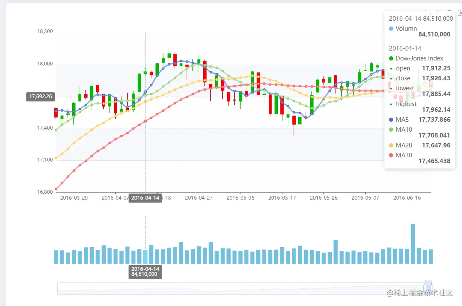Click the highlighted 2016-04-14 volume bar

(x=145, y=256)
